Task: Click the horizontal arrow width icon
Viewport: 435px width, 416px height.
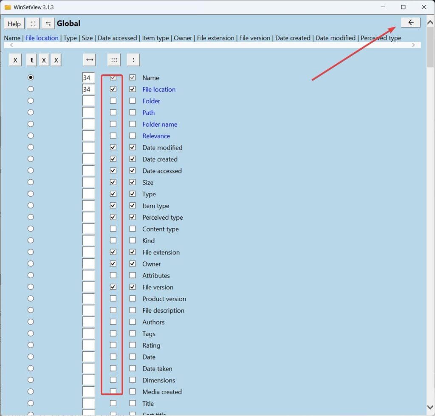Action: pyautogui.click(x=89, y=60)
